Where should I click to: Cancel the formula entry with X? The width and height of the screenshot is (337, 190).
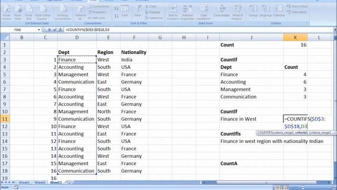point(49,30)
